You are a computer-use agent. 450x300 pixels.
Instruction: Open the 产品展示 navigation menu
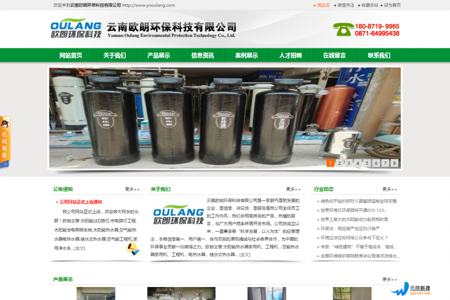pyautogui.click(x=159, y=55)
